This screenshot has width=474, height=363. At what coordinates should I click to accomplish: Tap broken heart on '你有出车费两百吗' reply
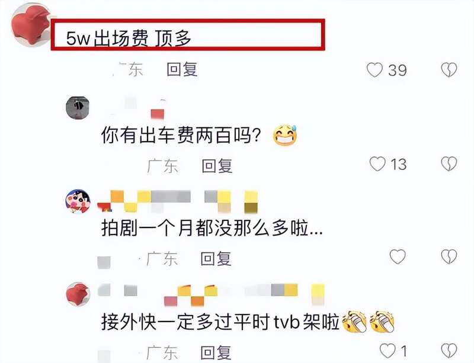[449, 164]
